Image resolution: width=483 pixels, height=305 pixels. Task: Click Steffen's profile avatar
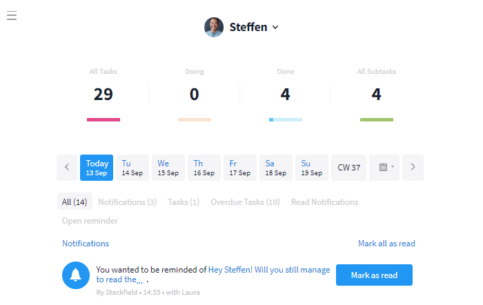point(214,28)
